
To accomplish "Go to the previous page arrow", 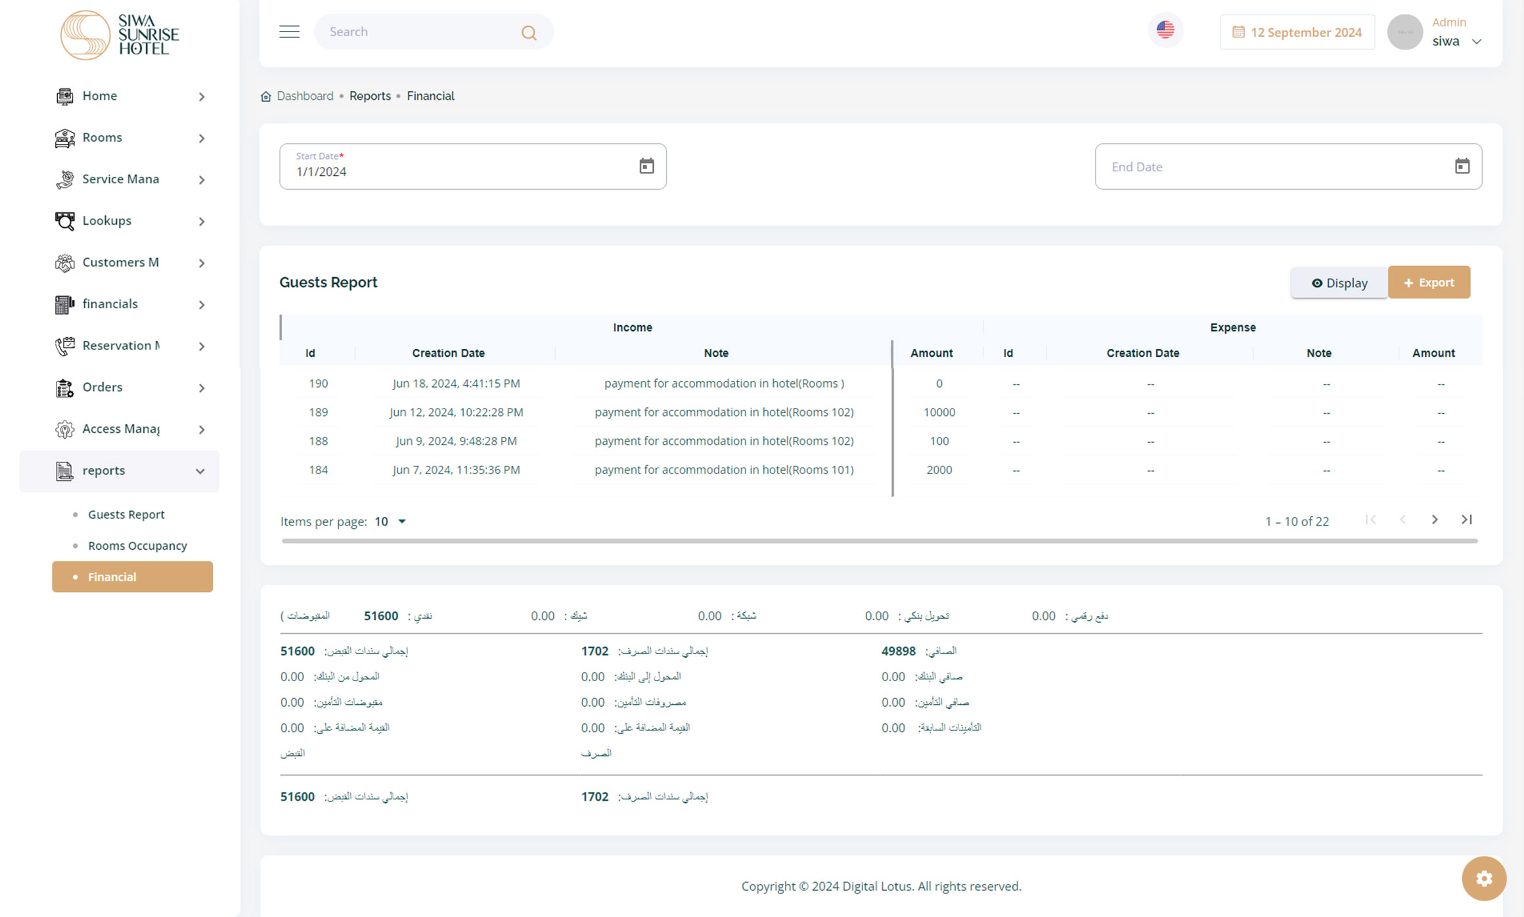I will tap(1402, 520).
